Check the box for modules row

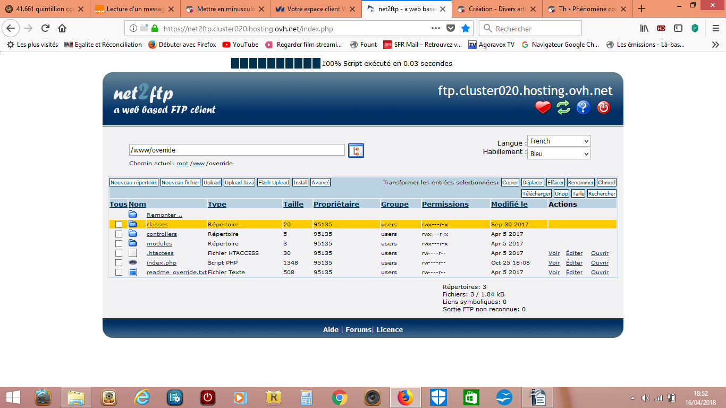[119, 243]
